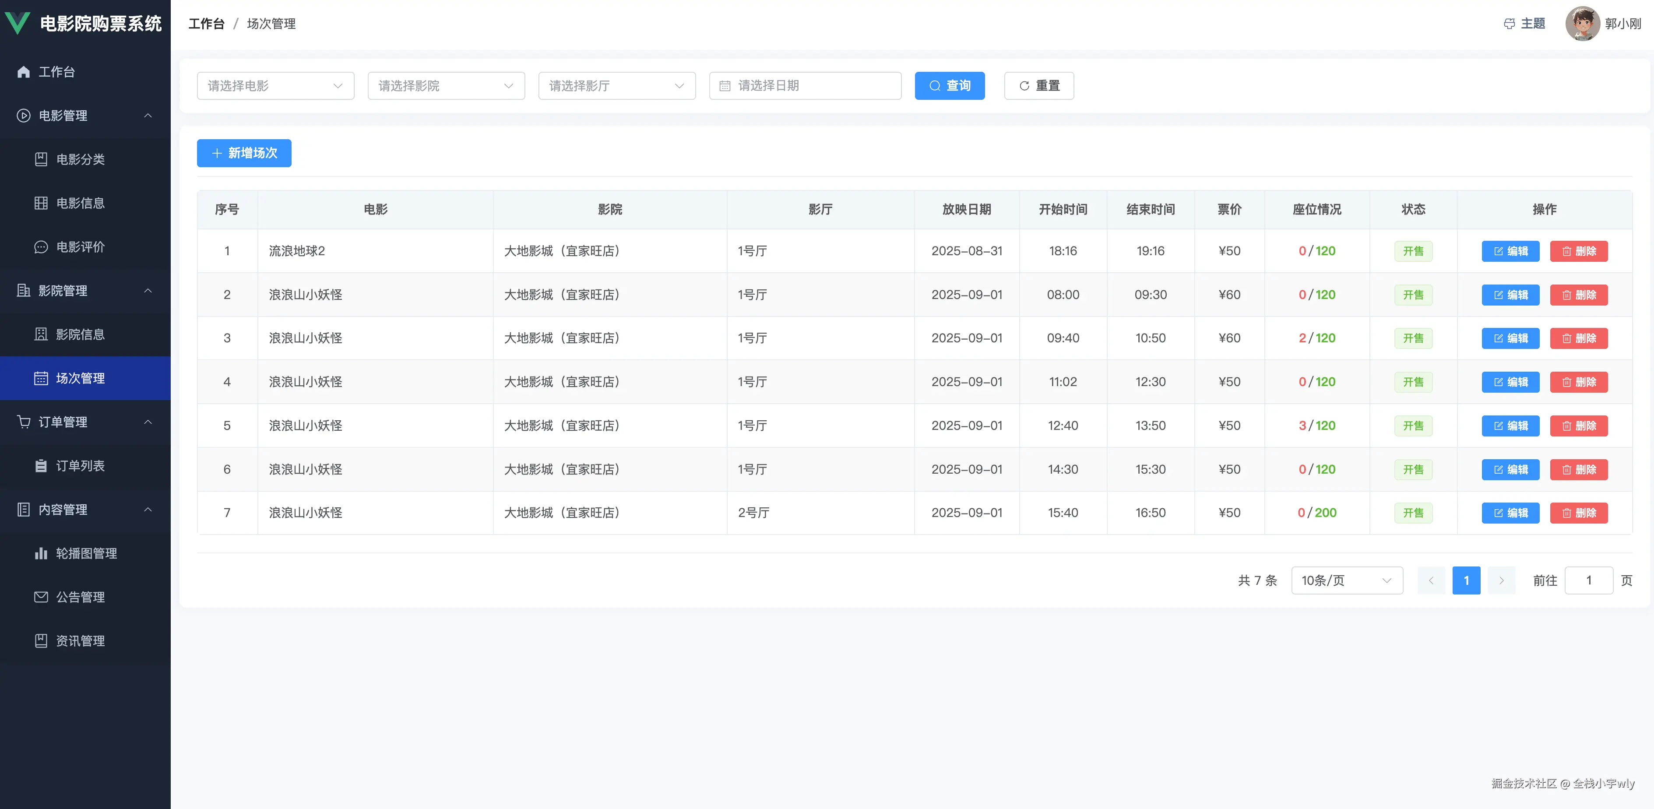This screenshot has height=809, width=1654.
Task: Focus the 请选择日期 date input
Action: [x=805, y=86]
